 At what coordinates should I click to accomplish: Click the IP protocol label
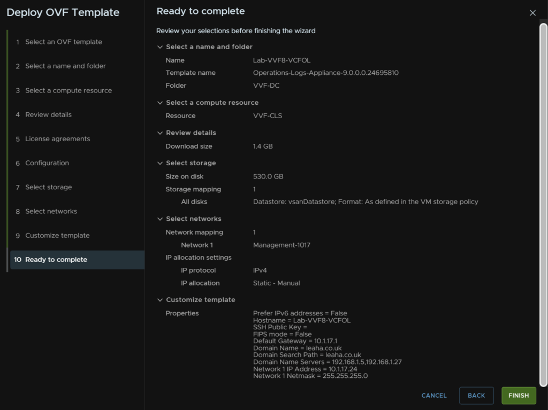pos(198,270)
